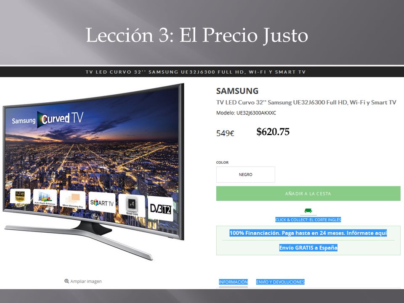Click the $620.75 converted price
404x303 pixels.
pos(273,132)
